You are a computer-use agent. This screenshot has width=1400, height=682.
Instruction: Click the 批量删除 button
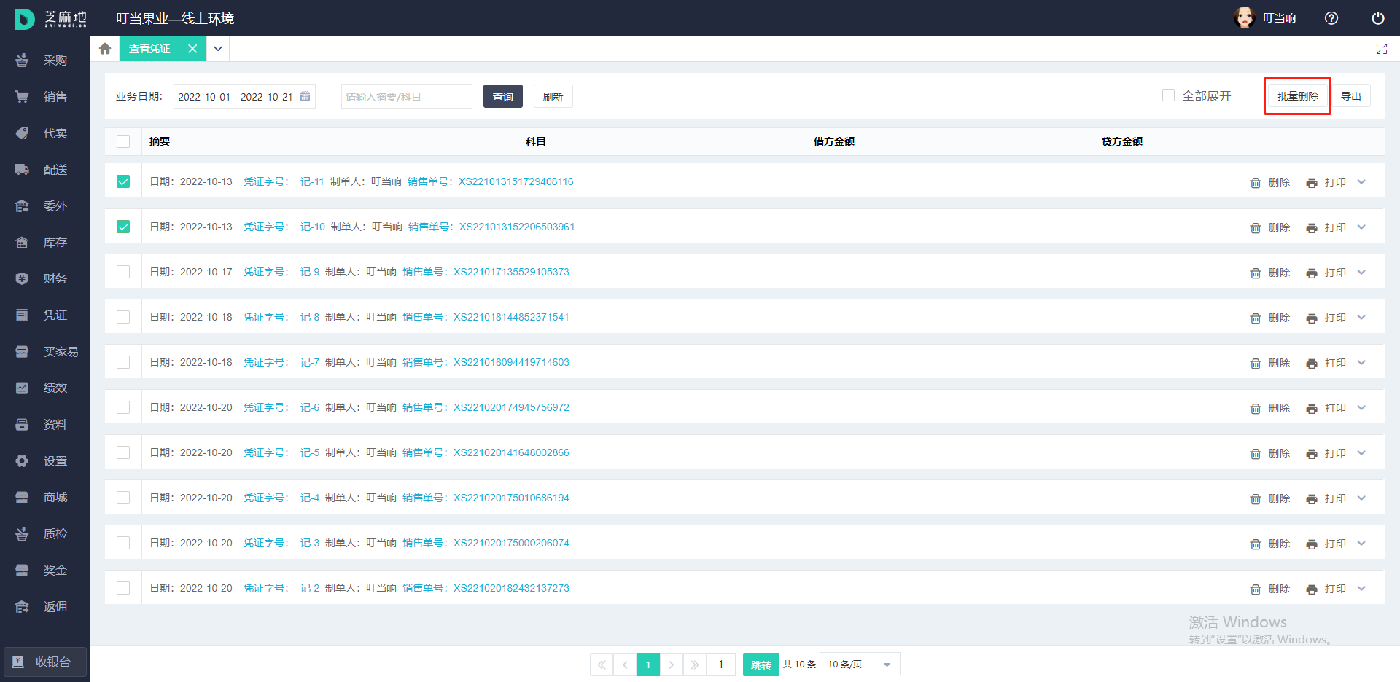point(1297,96)
